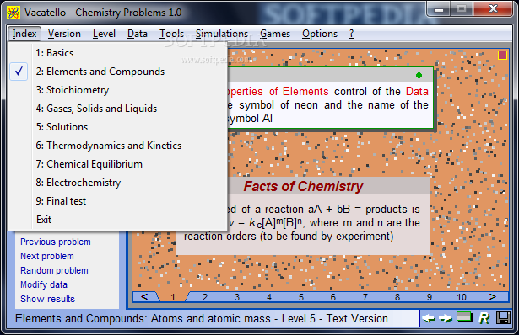Open the Data menu
This screenshot has width=519, height=335.
[x=138, y=34]
